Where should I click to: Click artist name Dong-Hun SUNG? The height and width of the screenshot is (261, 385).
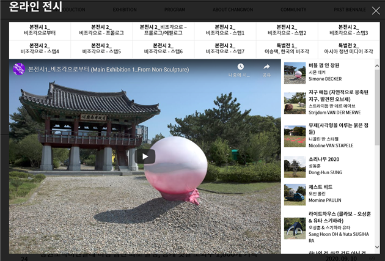(x=325, y=172)
